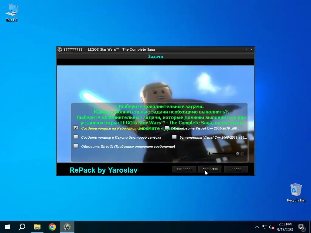Click the loud speaker icon right of music slider
311x233 pixels.
[242, 154]
